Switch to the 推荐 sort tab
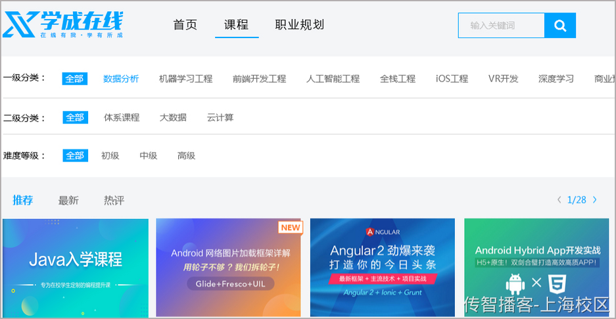This screenshot has width=616, height=319. [23, 200]
